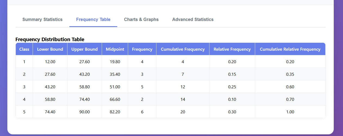Select class number 2 in Class column
The height and width of the screenshot is (136, 343).
[x=24, y=74]
